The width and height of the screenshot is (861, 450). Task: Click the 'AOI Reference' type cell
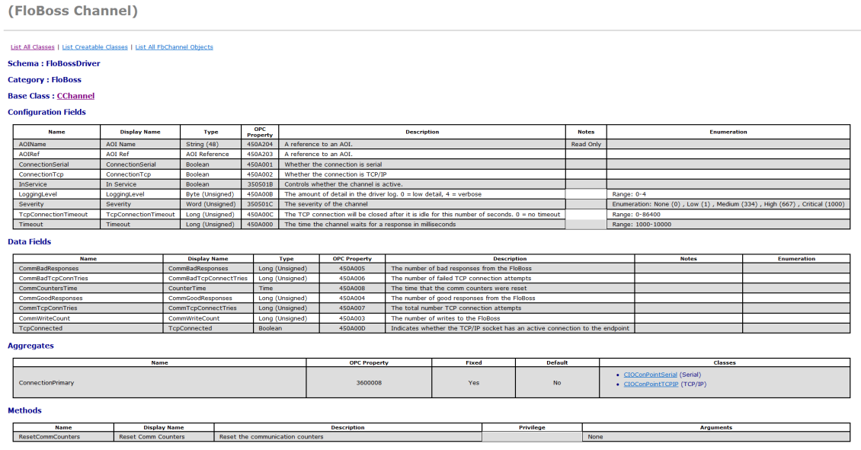click(x=211, y=155)
